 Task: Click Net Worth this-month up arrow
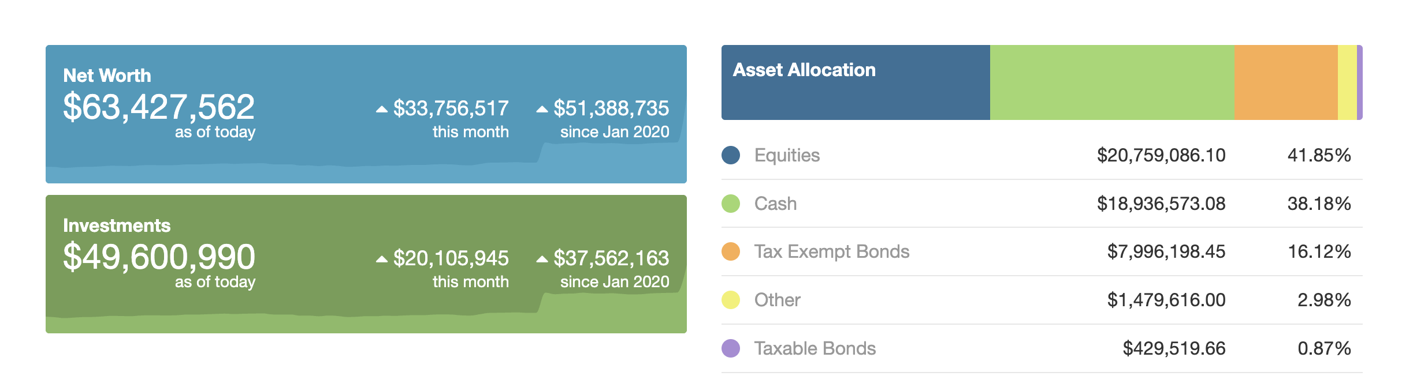tap(381, 109)
